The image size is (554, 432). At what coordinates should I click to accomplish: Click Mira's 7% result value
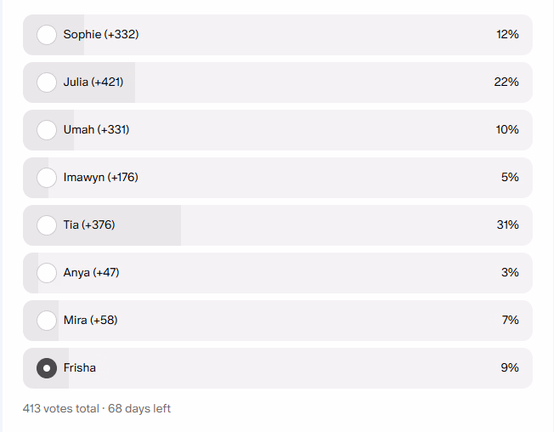click(510, 321)
